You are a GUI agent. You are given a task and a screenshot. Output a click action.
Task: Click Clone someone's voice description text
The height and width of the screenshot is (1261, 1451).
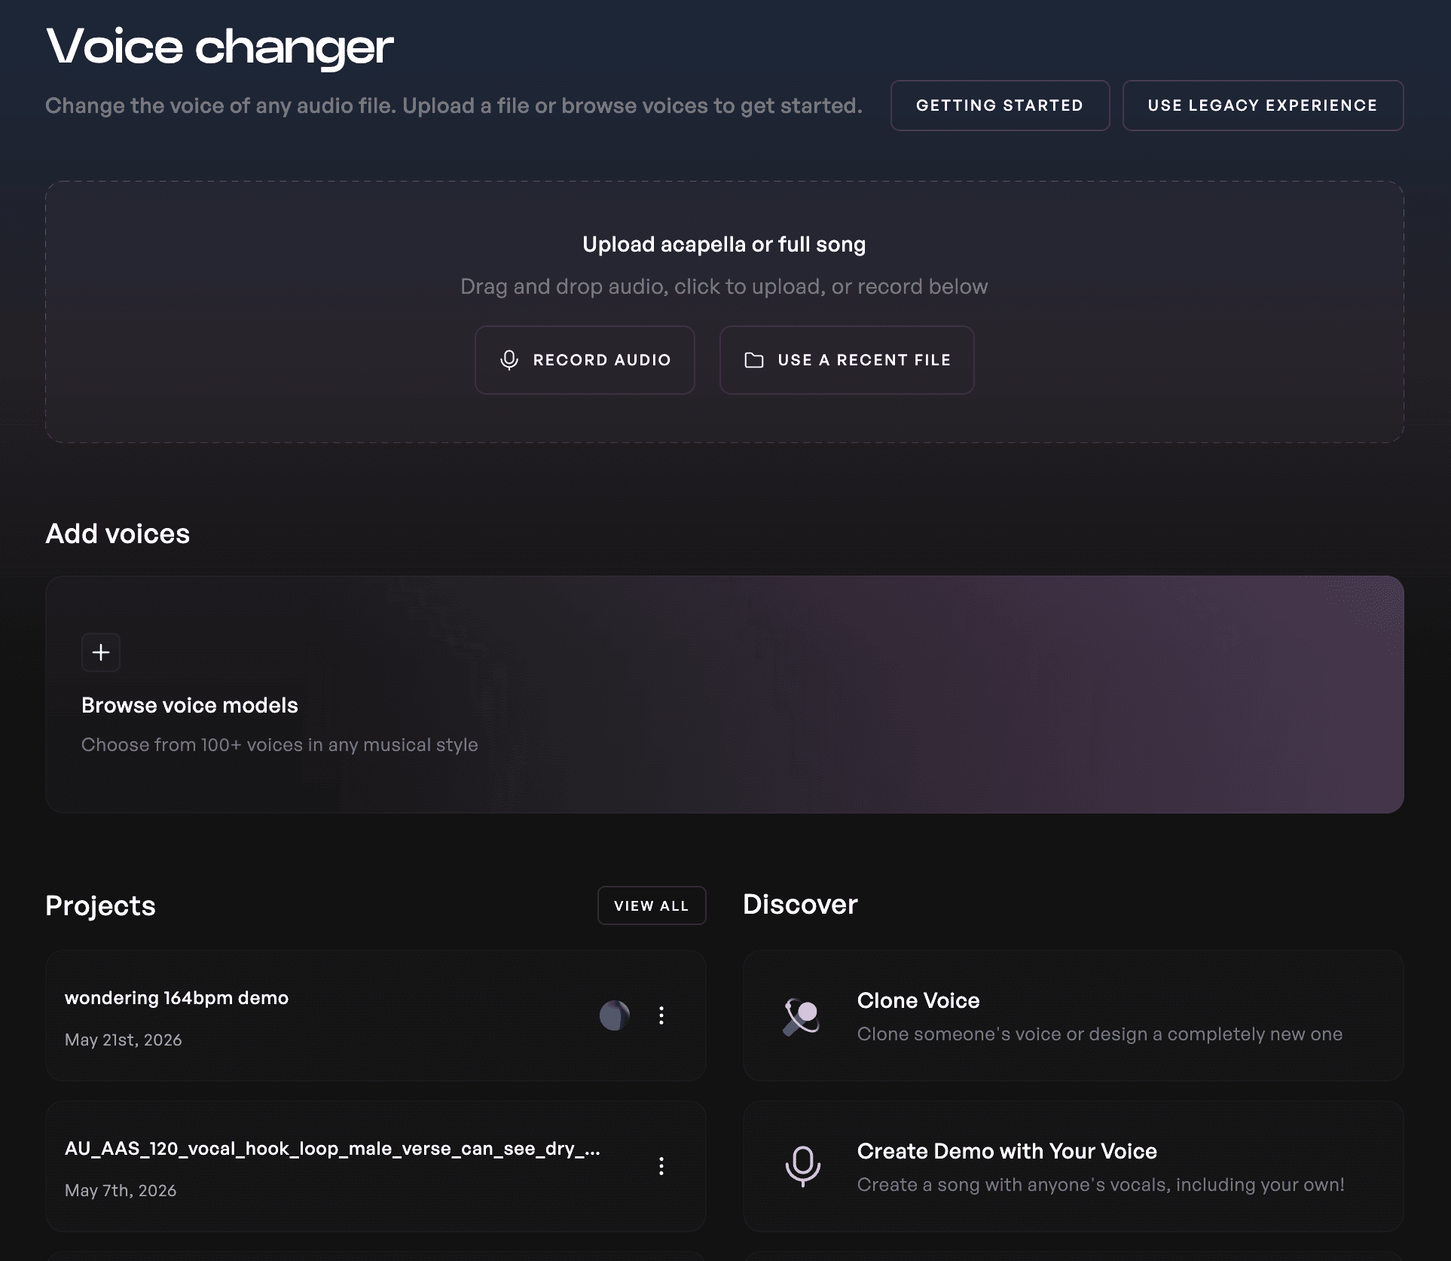point(1100,1034)
